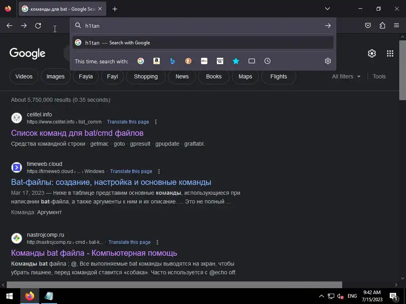Search this time with Wikipedia icon
Viewport: 406px width, 304px height.
220,61
